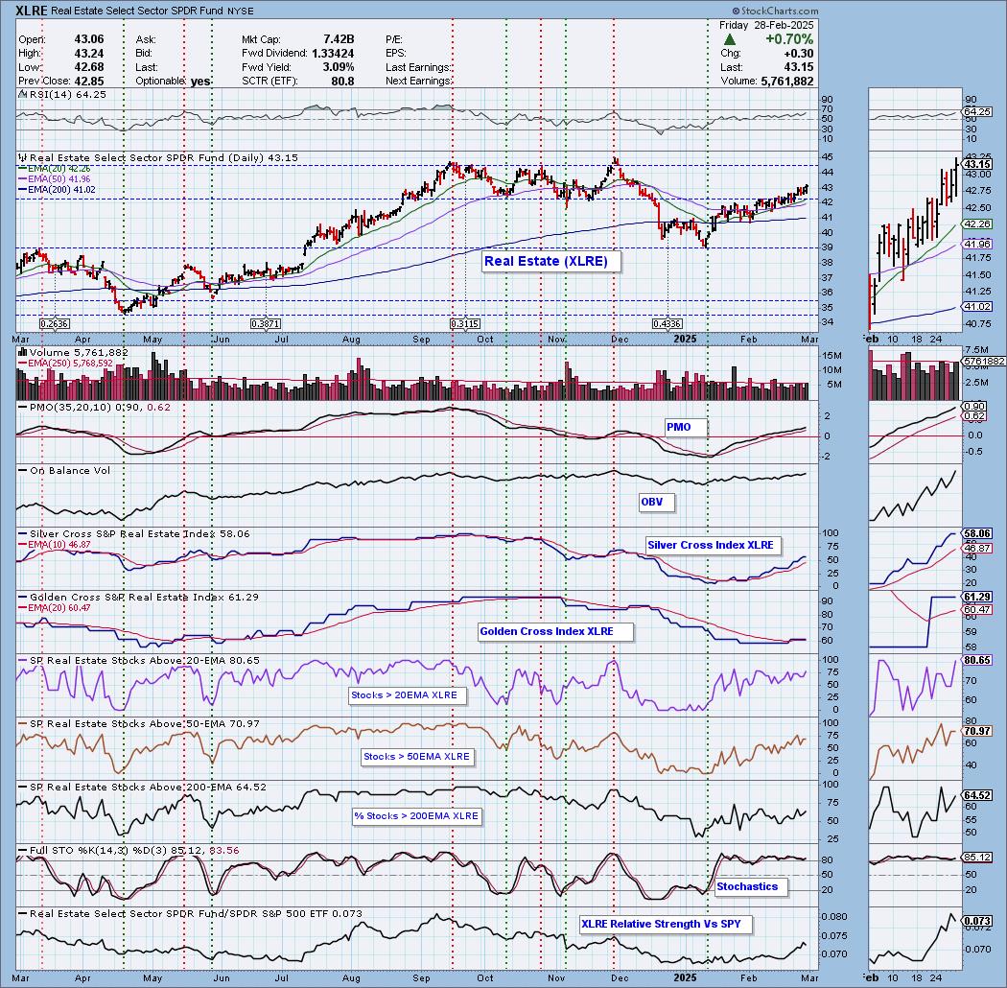This screenshot has width=1007, height=988.
Task: Click the SCTR (ETF) value 80.8
Action: click(343, 82)
